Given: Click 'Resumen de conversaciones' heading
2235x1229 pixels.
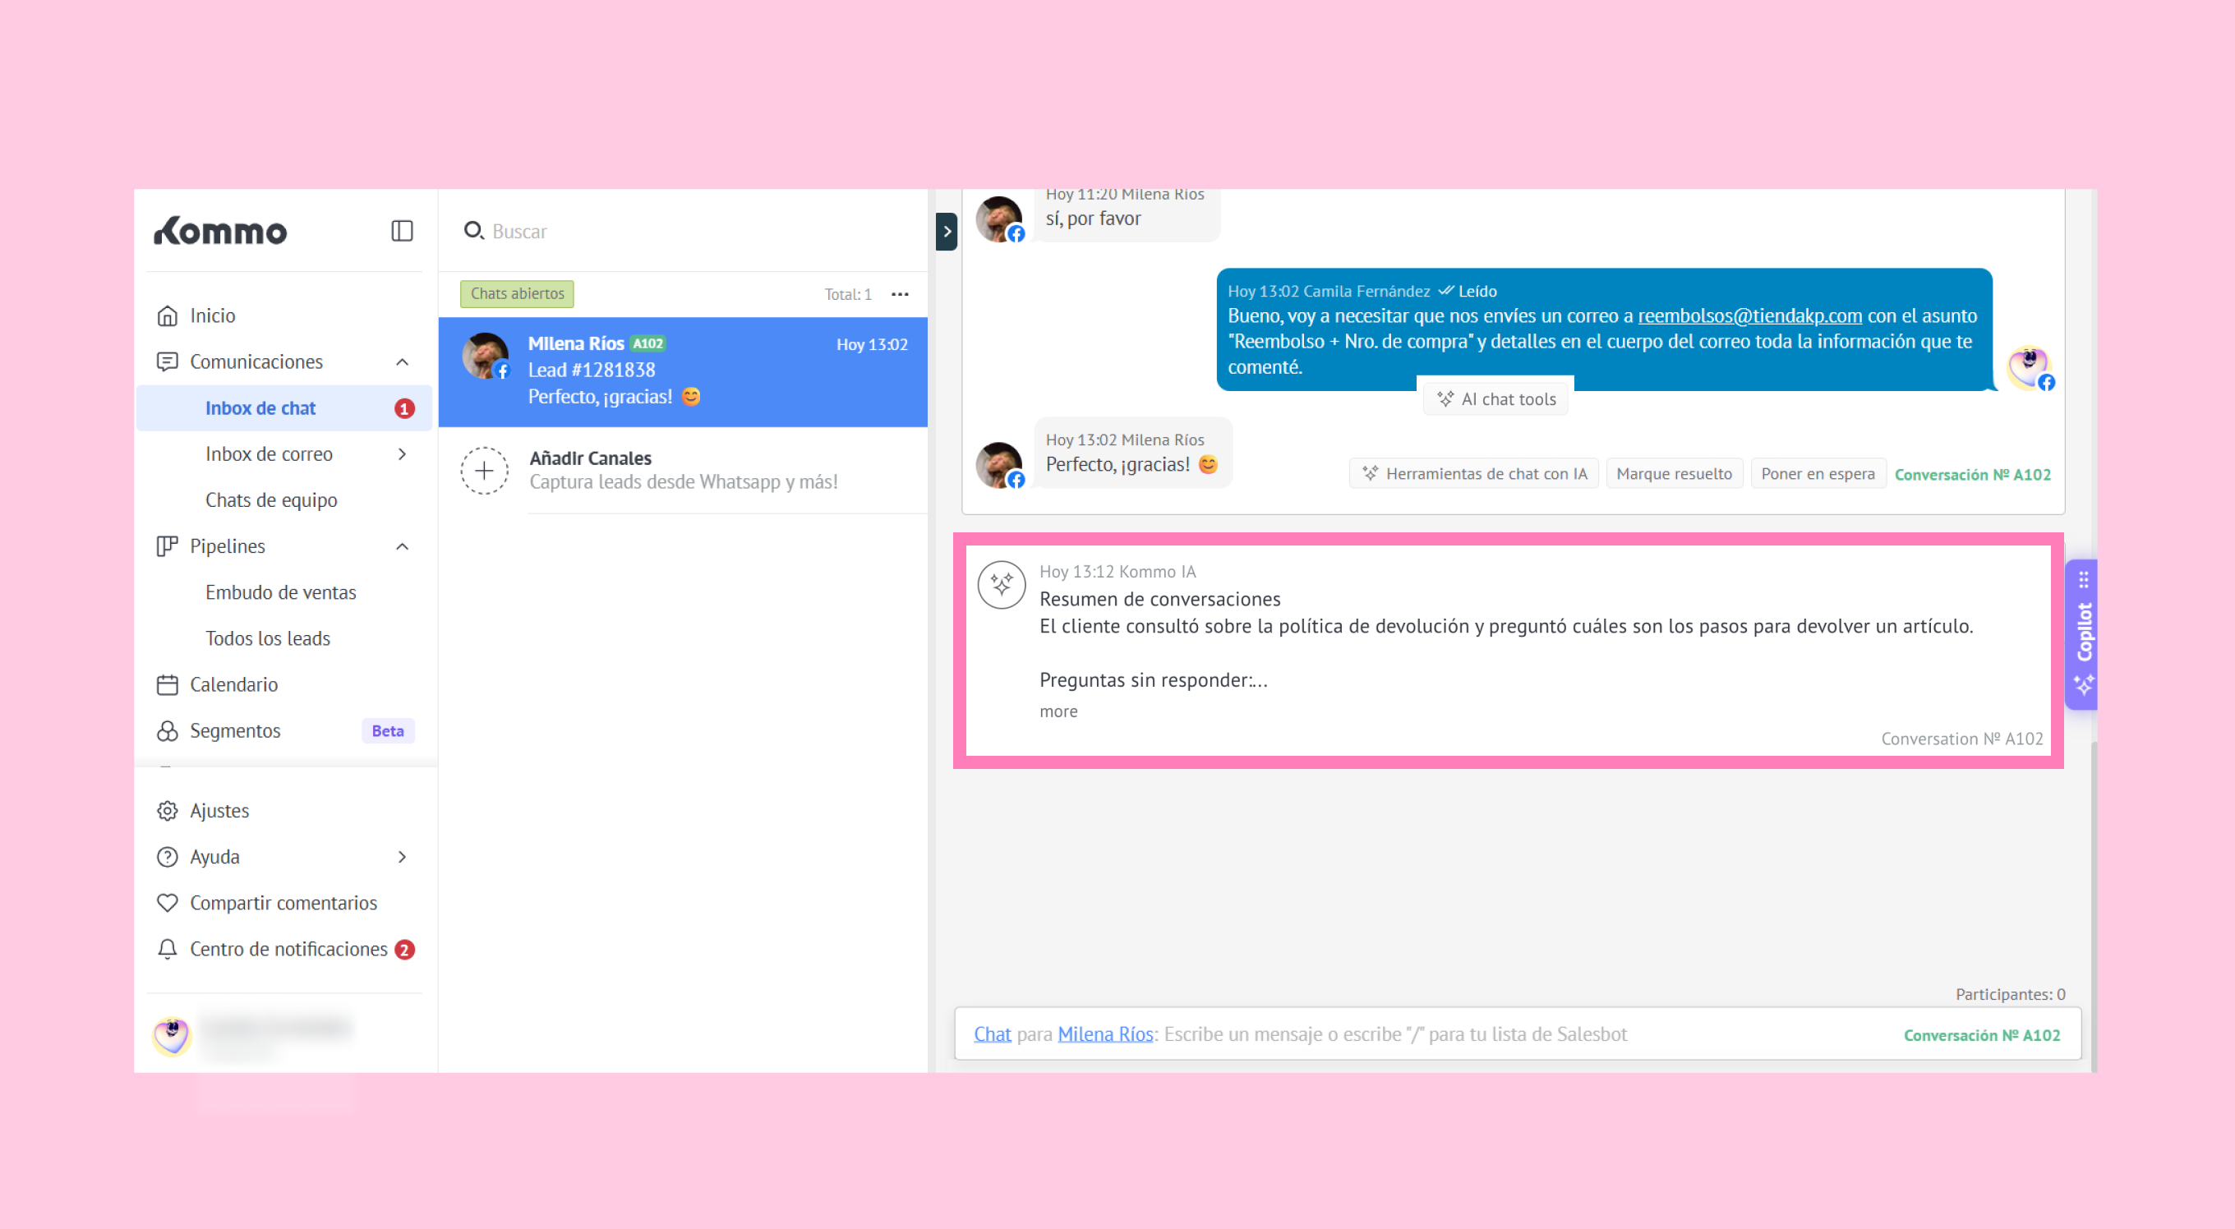Looking at the screenshot, I should tap(1159, 600).
